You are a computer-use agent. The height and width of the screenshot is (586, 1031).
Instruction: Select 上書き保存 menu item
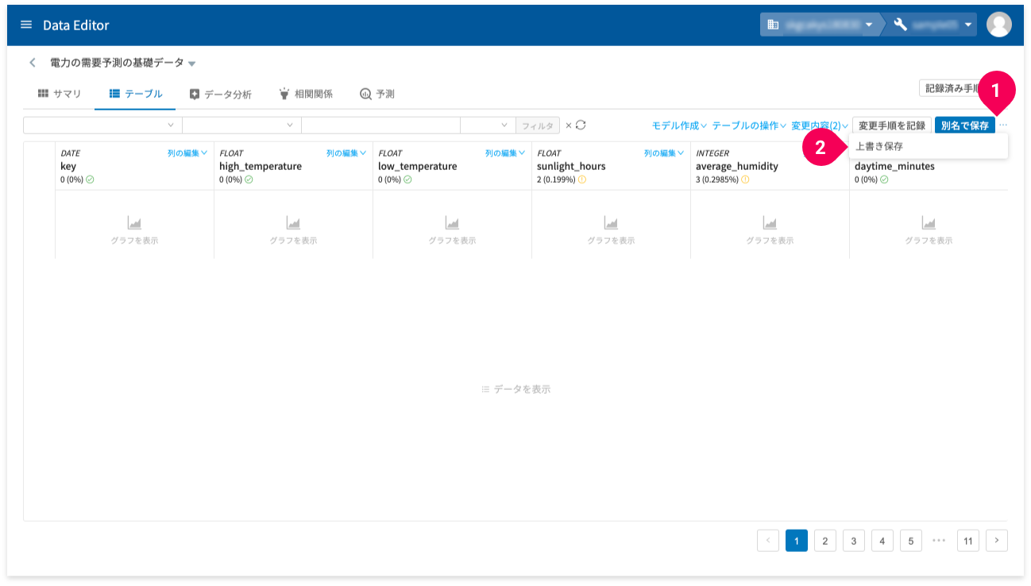[x=929, y=146]
